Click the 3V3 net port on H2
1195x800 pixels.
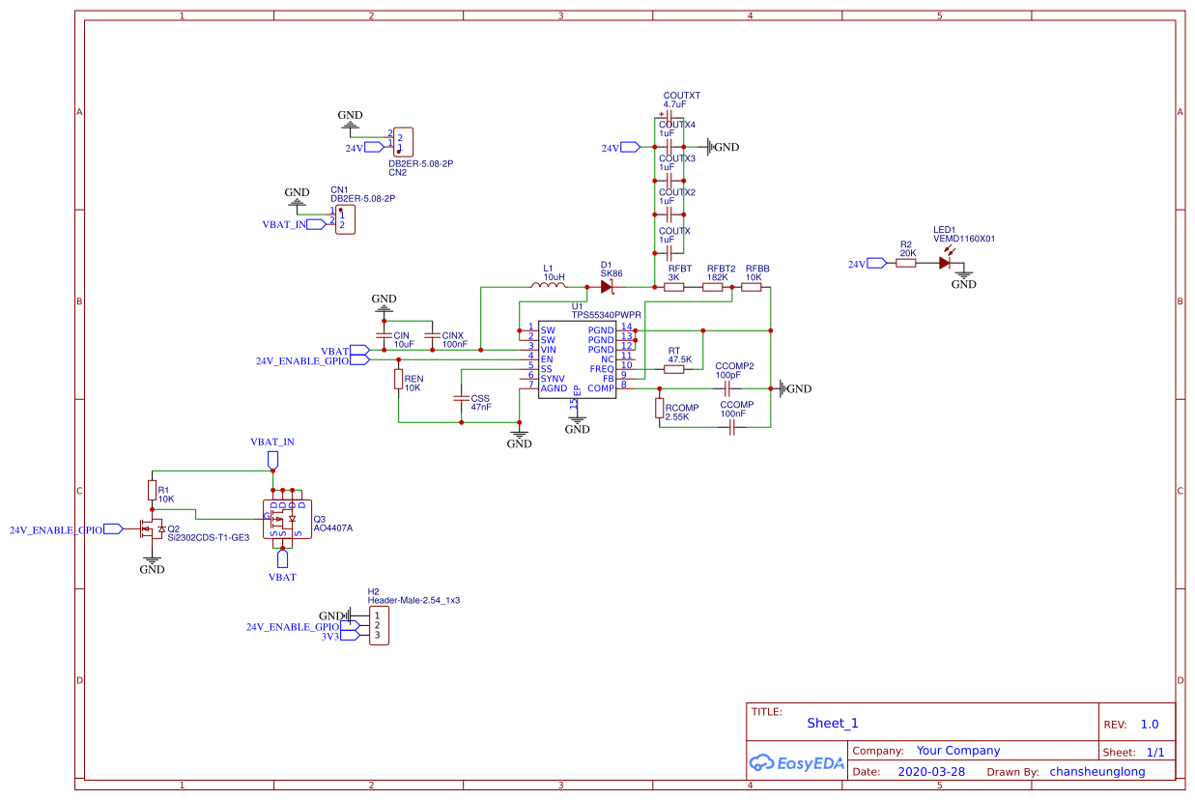pos(350,635)
